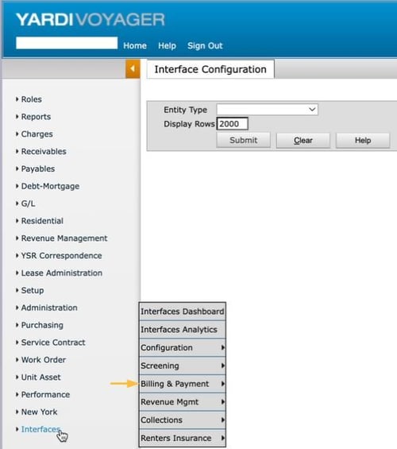Expand the Revenue Management menu
Image resolution: width=397 pixels, height=449 pixels.
click(62, 238)
